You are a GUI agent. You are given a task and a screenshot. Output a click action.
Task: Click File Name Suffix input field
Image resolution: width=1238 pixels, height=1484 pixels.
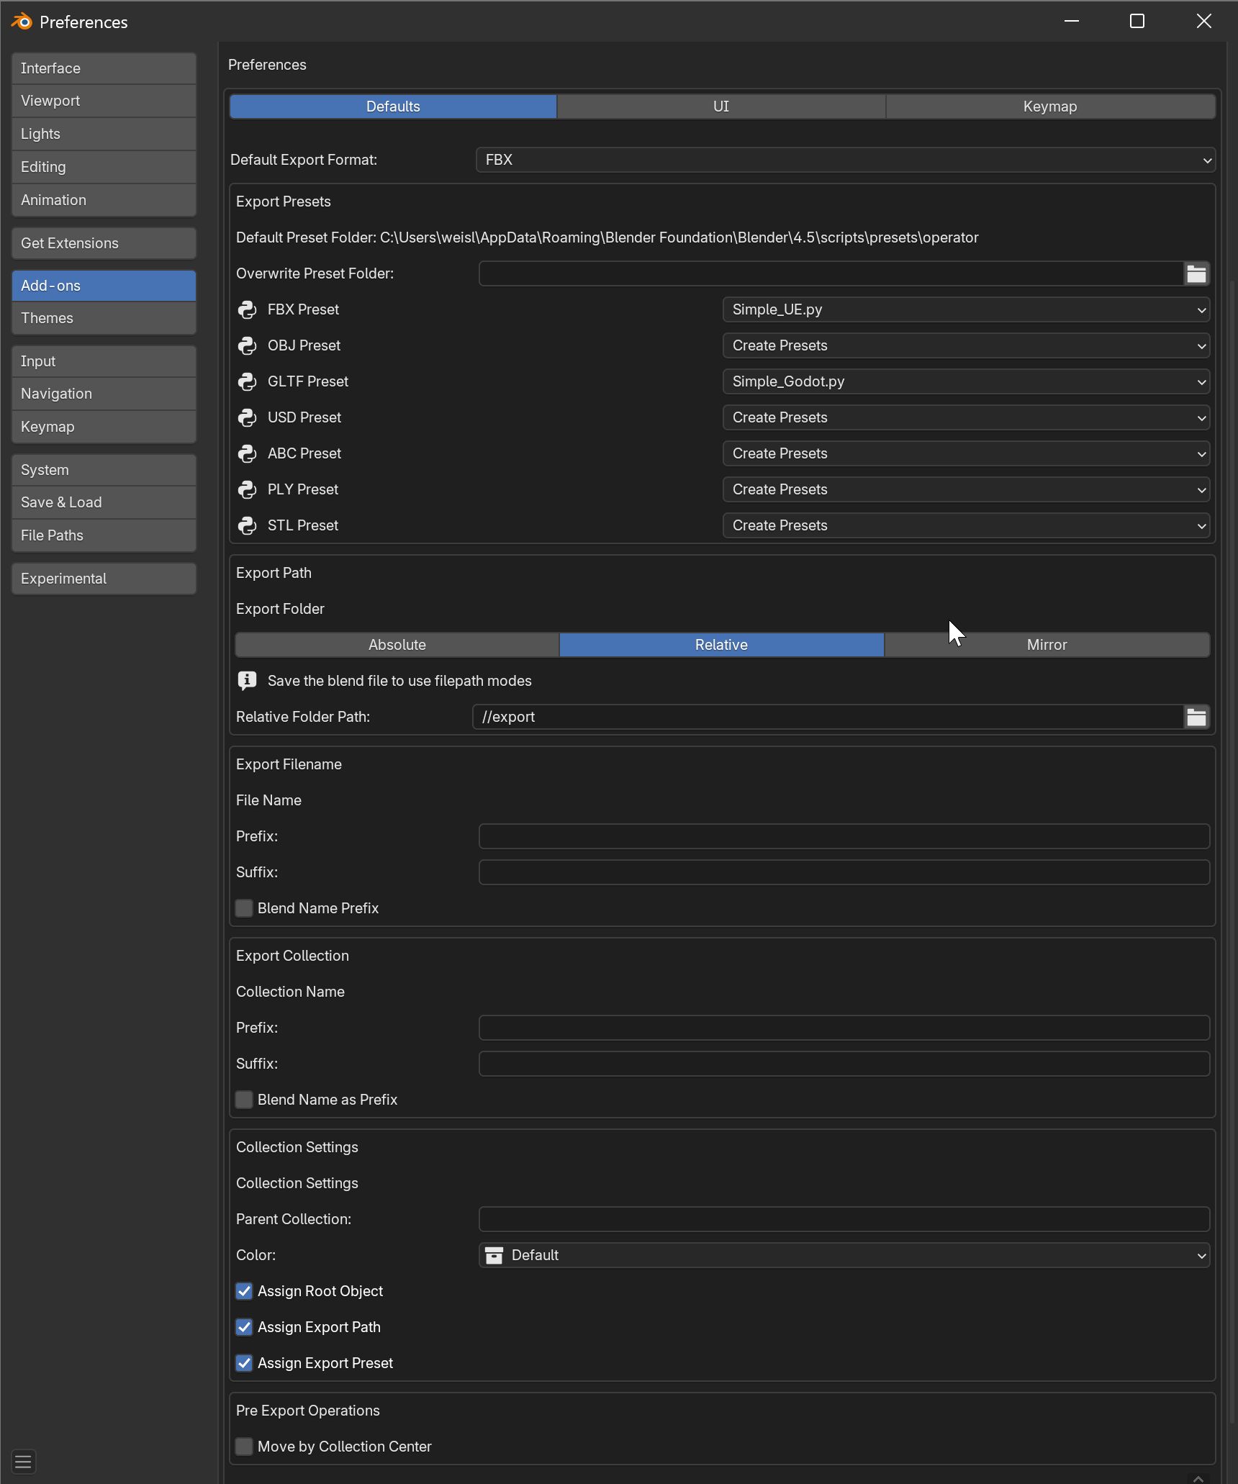click(x=844, y=872)
